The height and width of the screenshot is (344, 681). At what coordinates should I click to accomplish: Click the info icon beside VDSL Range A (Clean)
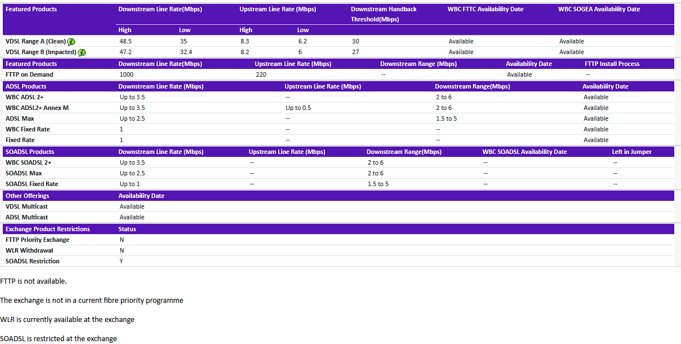click(x=71, y=41)
